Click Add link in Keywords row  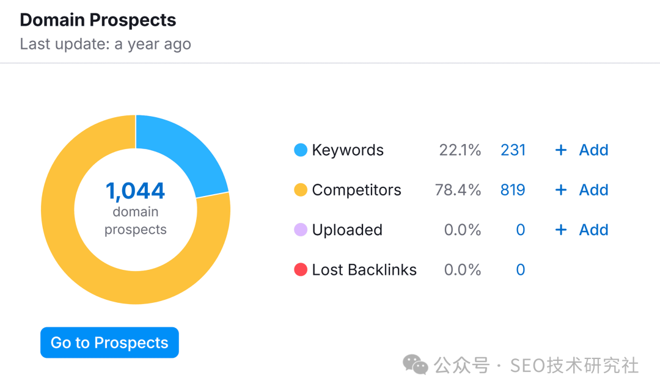593,150
